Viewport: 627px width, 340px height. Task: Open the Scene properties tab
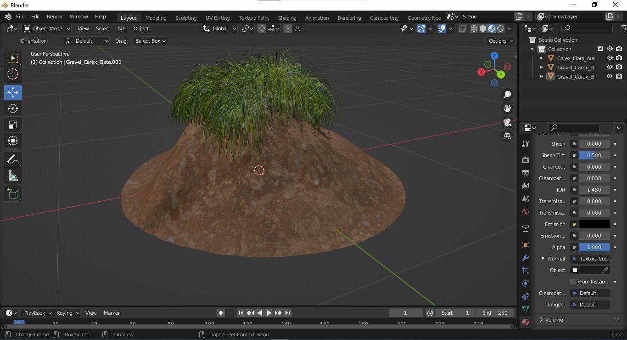pos(526,198)
